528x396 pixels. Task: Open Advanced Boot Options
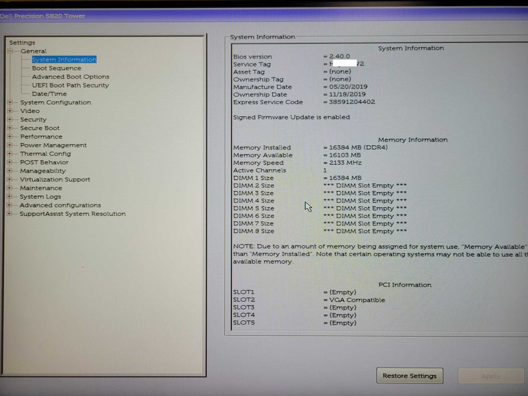(x=71, y=77)
